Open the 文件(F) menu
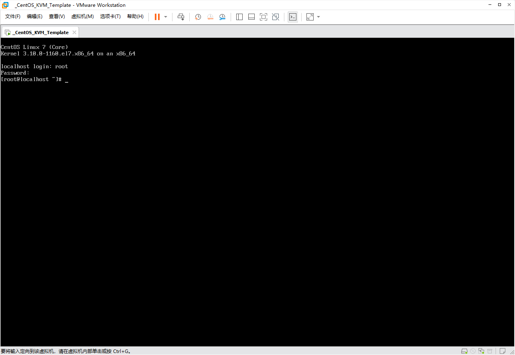The height and width of the screenshot is (355, 515). [x=12, y=16]
